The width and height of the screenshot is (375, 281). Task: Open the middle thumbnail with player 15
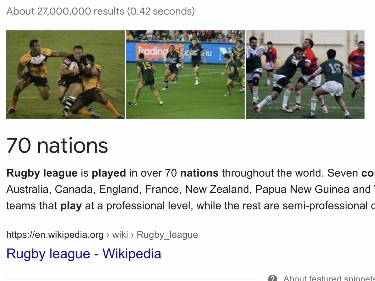coord(185,74)
